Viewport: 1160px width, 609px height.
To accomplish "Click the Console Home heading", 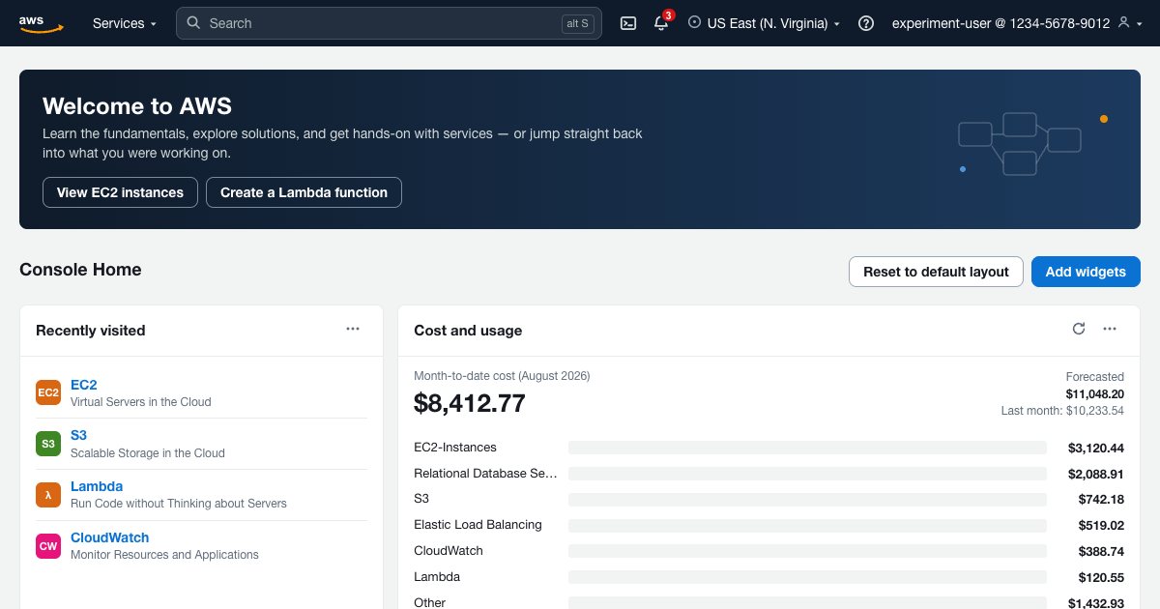I will [x=80, y=270].
